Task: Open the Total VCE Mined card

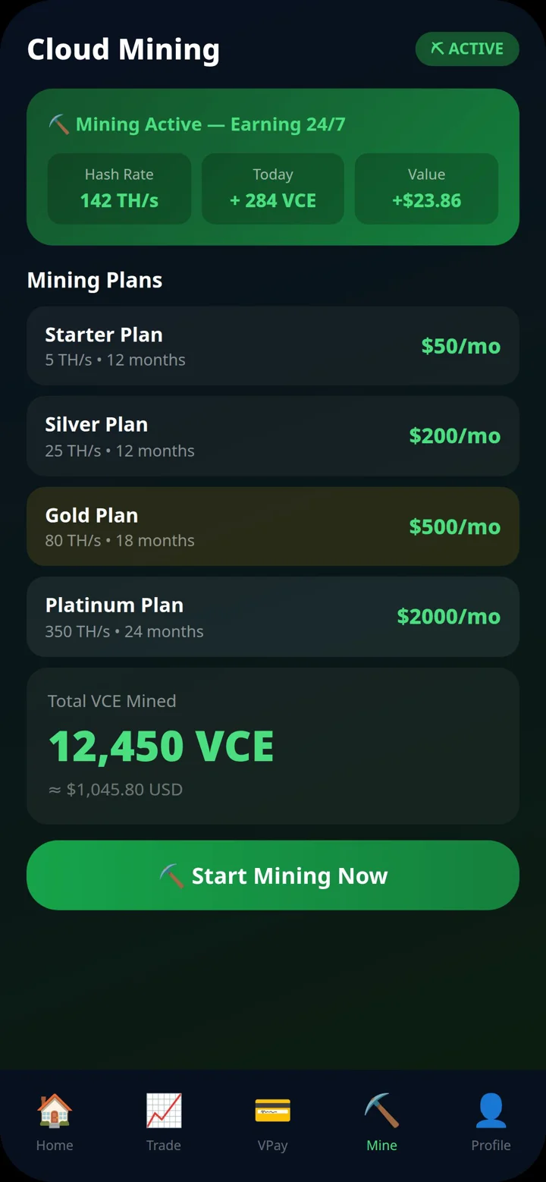Action: click(273, 746)
